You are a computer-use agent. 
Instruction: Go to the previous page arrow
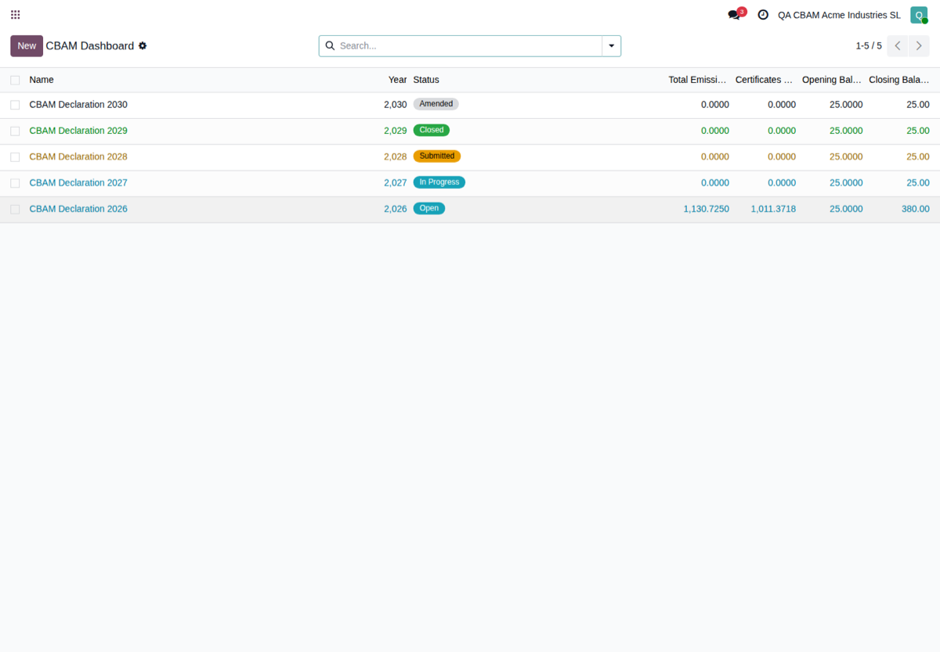(898, 46)
